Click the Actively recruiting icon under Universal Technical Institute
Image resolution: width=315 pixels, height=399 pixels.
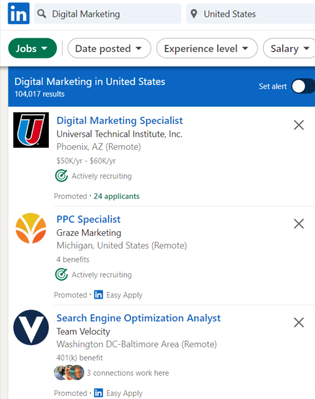61,176
